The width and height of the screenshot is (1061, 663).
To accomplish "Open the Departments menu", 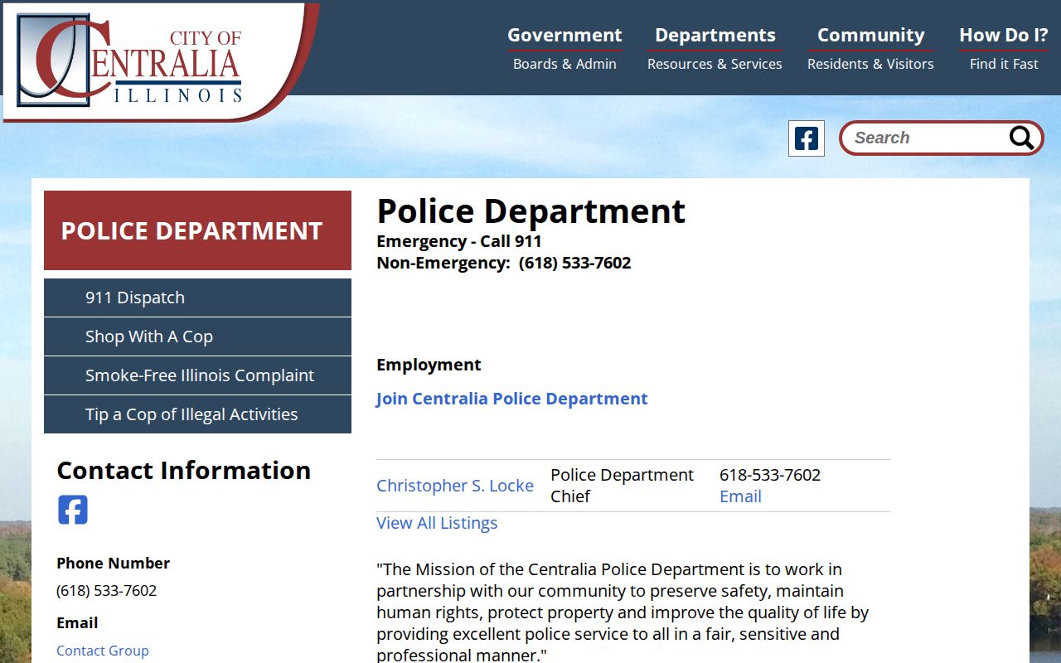I will [x=715, y=48].
